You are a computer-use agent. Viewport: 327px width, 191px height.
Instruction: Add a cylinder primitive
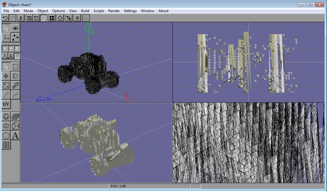(x=6, y=126)
